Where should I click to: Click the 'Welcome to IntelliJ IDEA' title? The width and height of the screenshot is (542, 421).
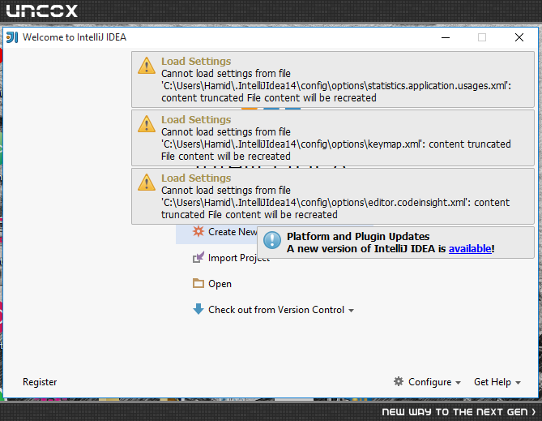click(x=75, y=37)
